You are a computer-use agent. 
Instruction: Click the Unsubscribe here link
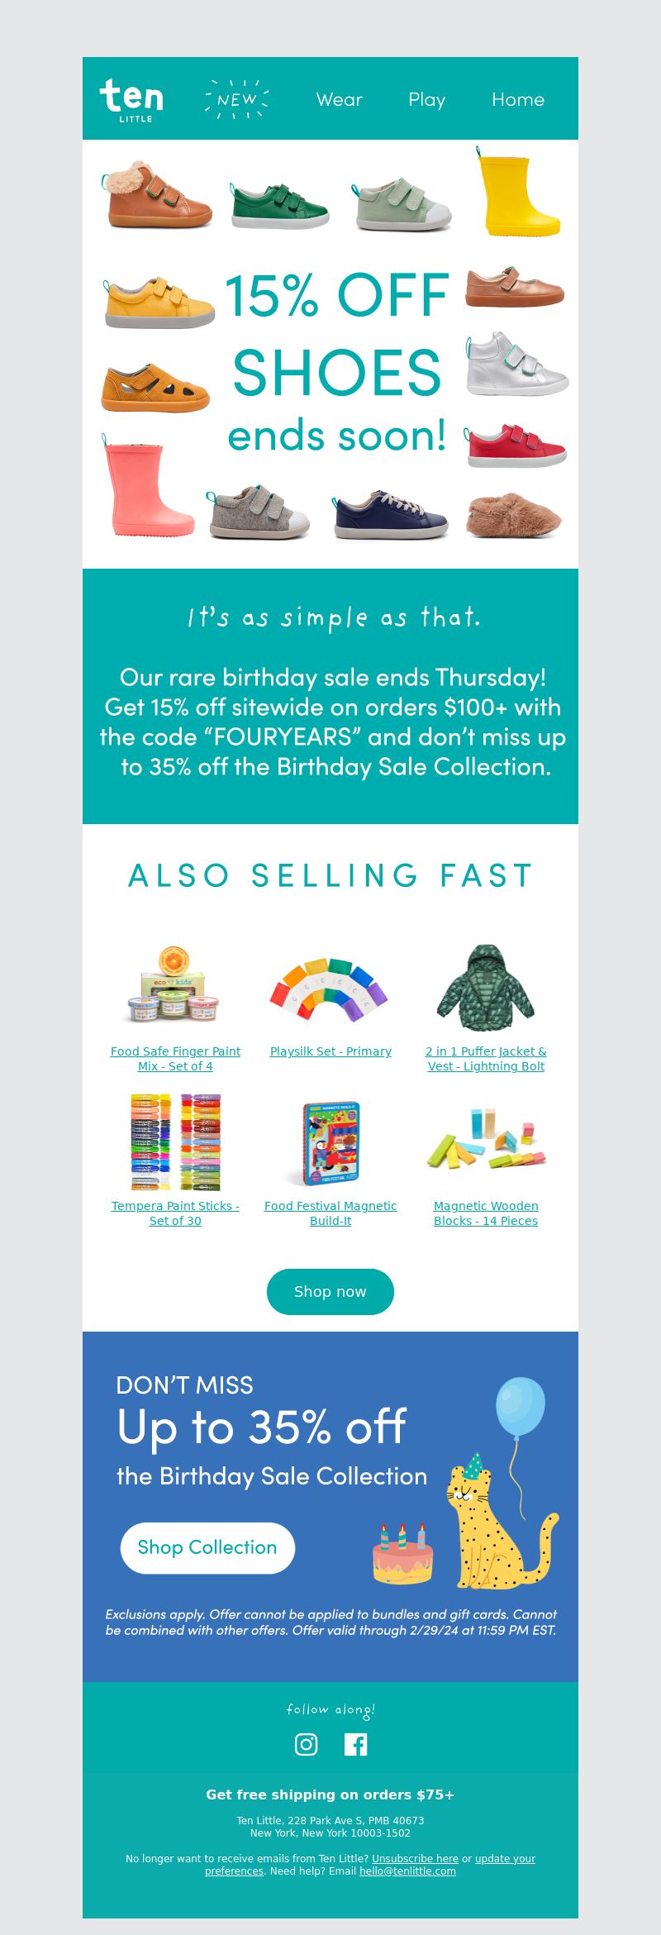click(x=415, y=1858)
